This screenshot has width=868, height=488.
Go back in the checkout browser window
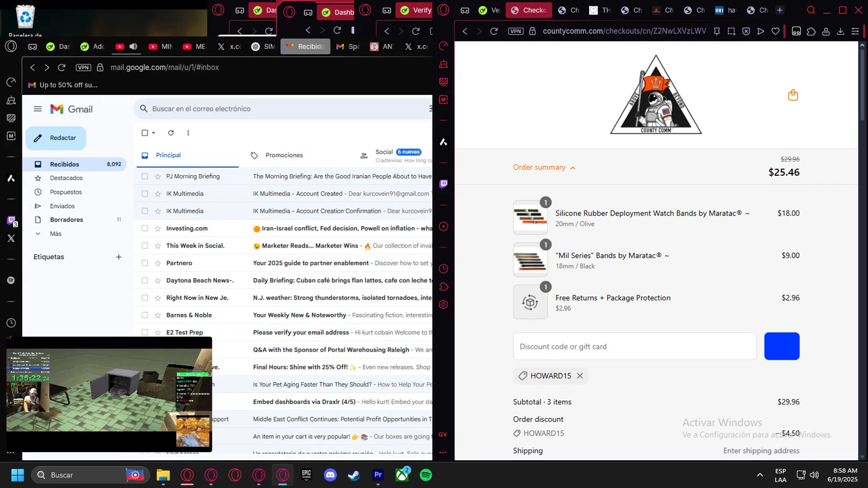465,31
